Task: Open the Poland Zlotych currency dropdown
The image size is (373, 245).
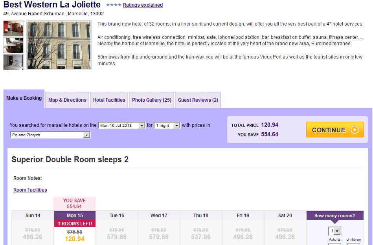Action: [x=50, y=135]
